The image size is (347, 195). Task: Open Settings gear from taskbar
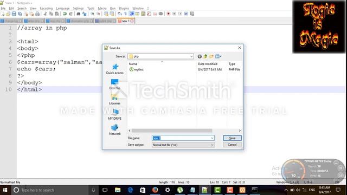pos(168,190)
